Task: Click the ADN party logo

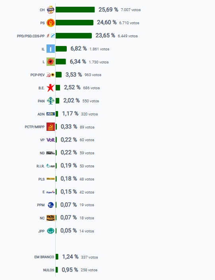Action: tap(50, 114)
